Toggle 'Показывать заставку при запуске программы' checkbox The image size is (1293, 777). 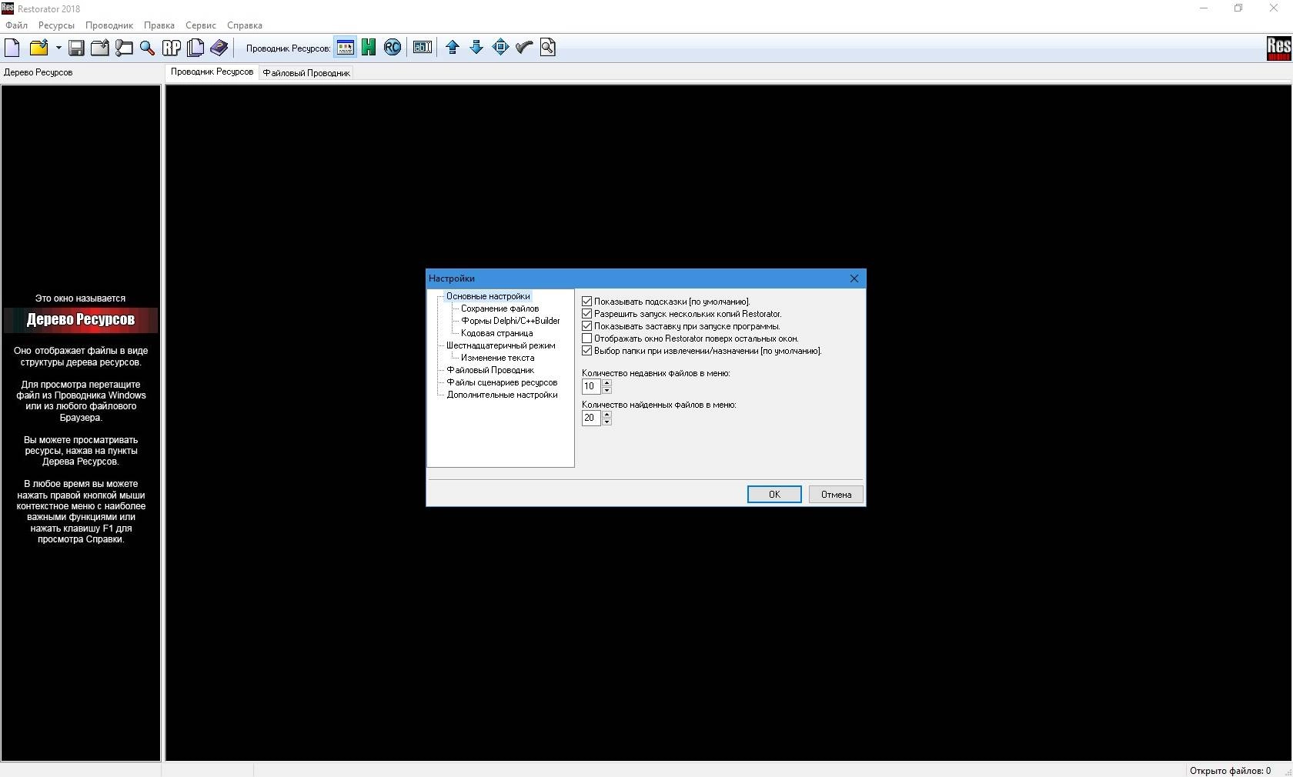click(x=587, y=326)
